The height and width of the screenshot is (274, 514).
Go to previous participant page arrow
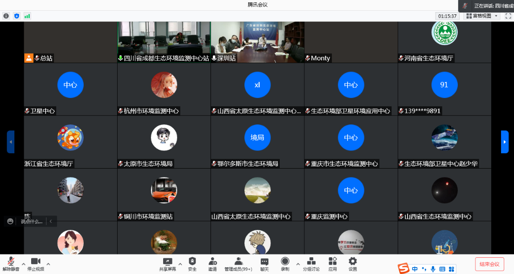click(x=11, y=142)
